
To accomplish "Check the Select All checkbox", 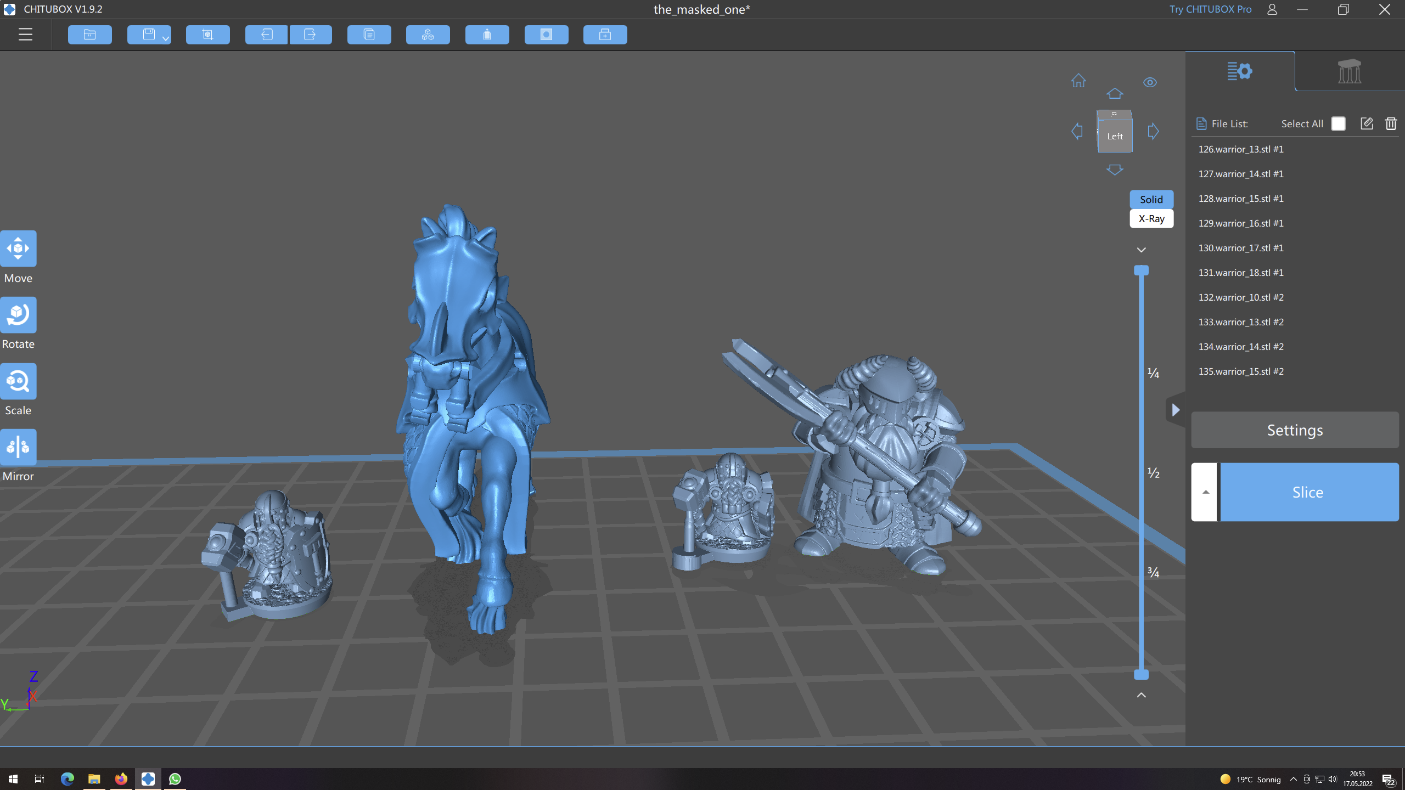I will coord(1338,124).
